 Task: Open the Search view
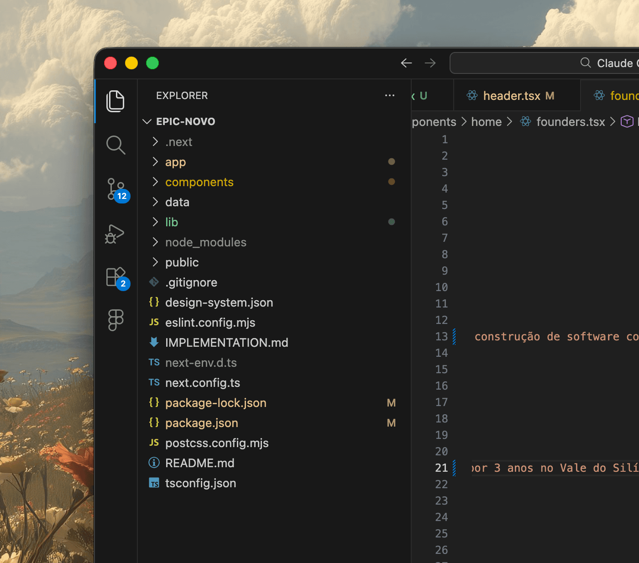[115, 145]
